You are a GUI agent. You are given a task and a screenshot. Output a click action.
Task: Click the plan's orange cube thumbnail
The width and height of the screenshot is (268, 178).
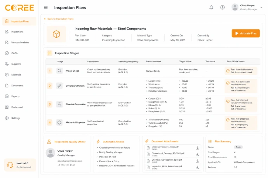(56, 34)
